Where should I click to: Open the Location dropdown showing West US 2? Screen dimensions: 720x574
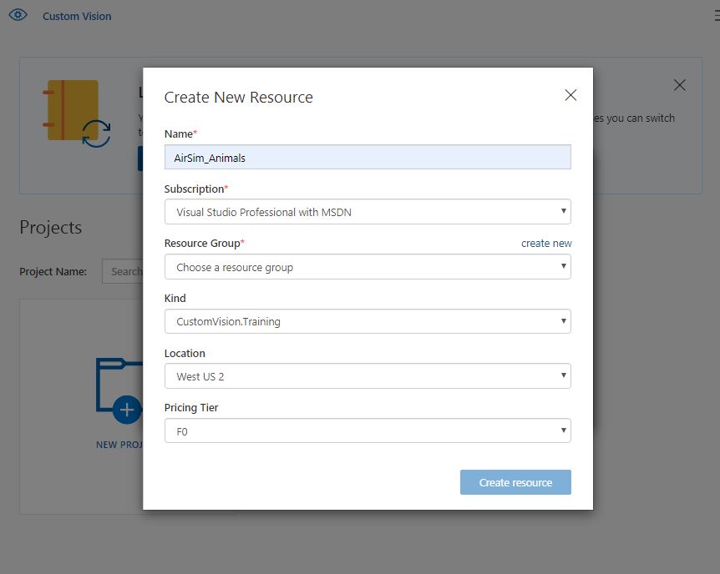368,375
